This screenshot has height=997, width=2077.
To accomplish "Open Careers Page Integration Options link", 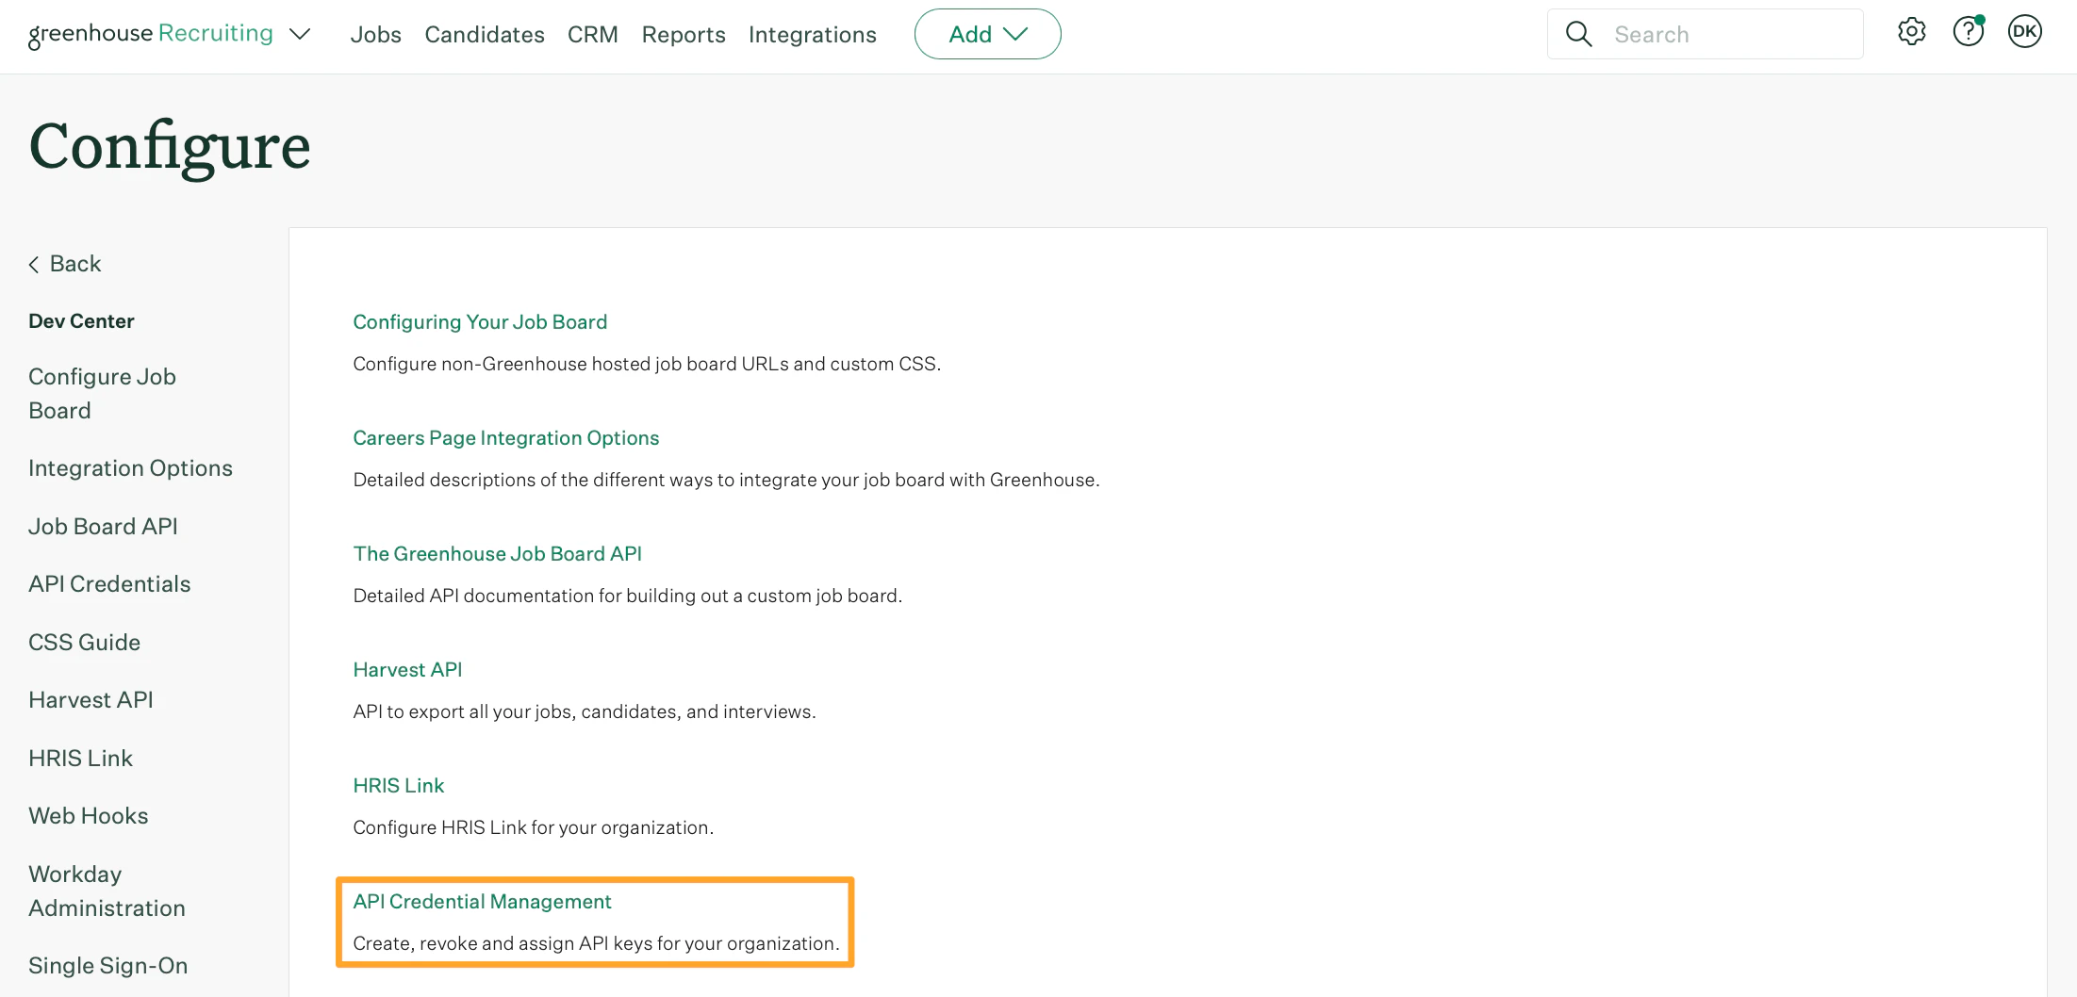I will click(506, 438).
